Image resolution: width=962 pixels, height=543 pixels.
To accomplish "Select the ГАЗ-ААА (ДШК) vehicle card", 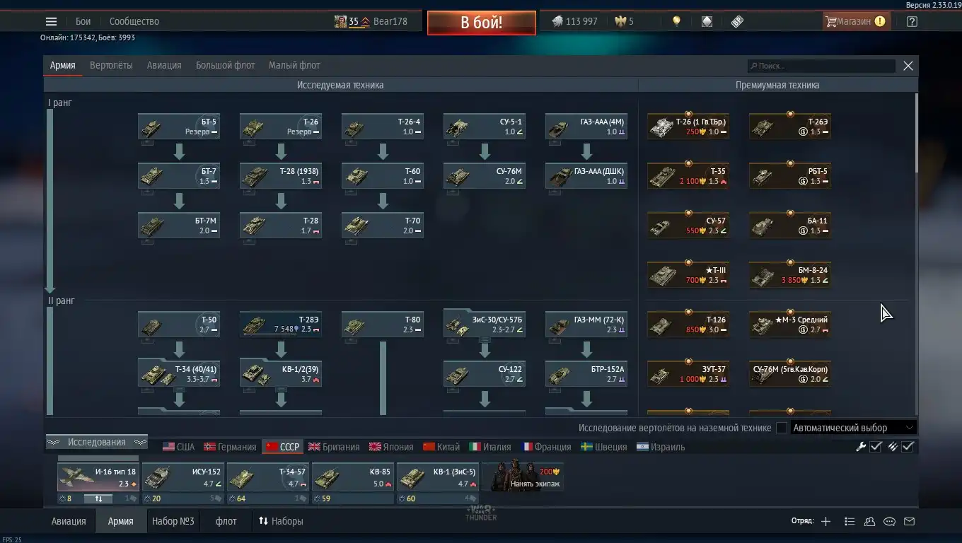I will point(586,176).
